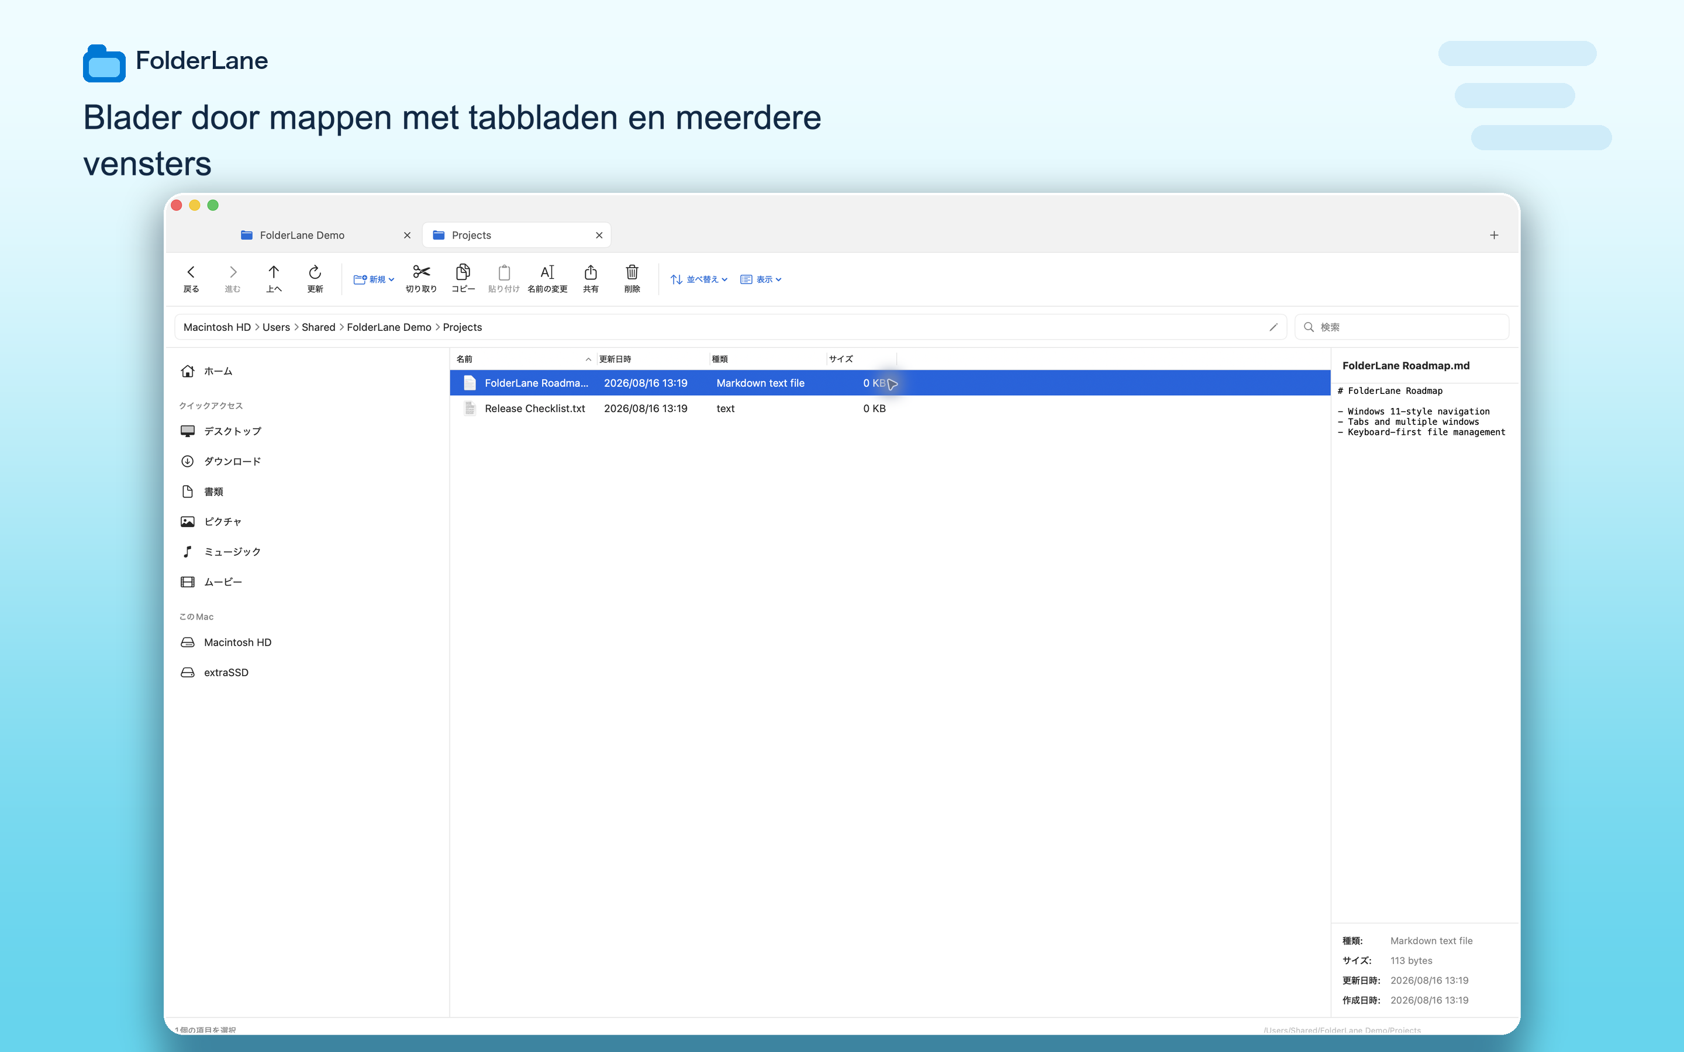The width and height of the screenshot is (1684, 1052).
Task: Close the Projects tab
Action: coord(599,235)
